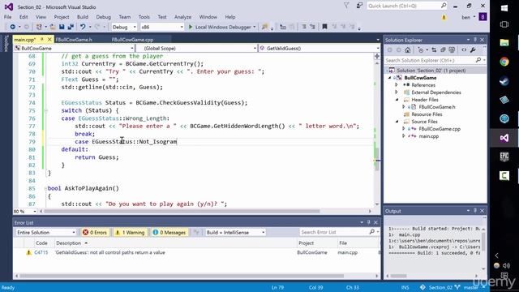Click the Navigate Backward icon
The height and width of the screenshot is (292, 519).
[x=12, y=27]
